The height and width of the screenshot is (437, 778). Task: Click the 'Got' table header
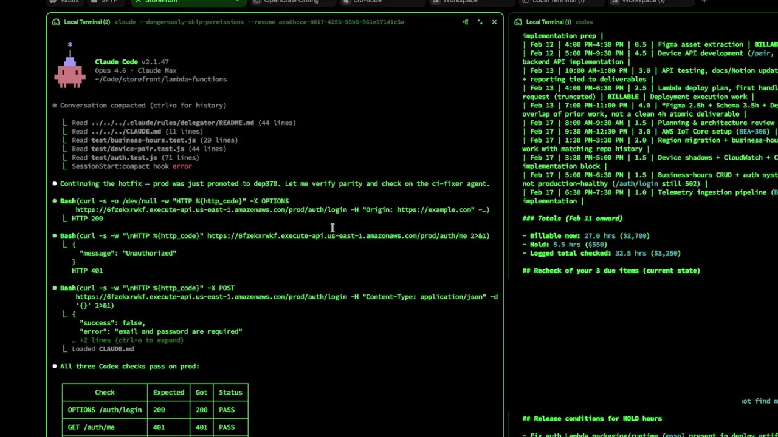pyautogui.click(x=201, y=393)
